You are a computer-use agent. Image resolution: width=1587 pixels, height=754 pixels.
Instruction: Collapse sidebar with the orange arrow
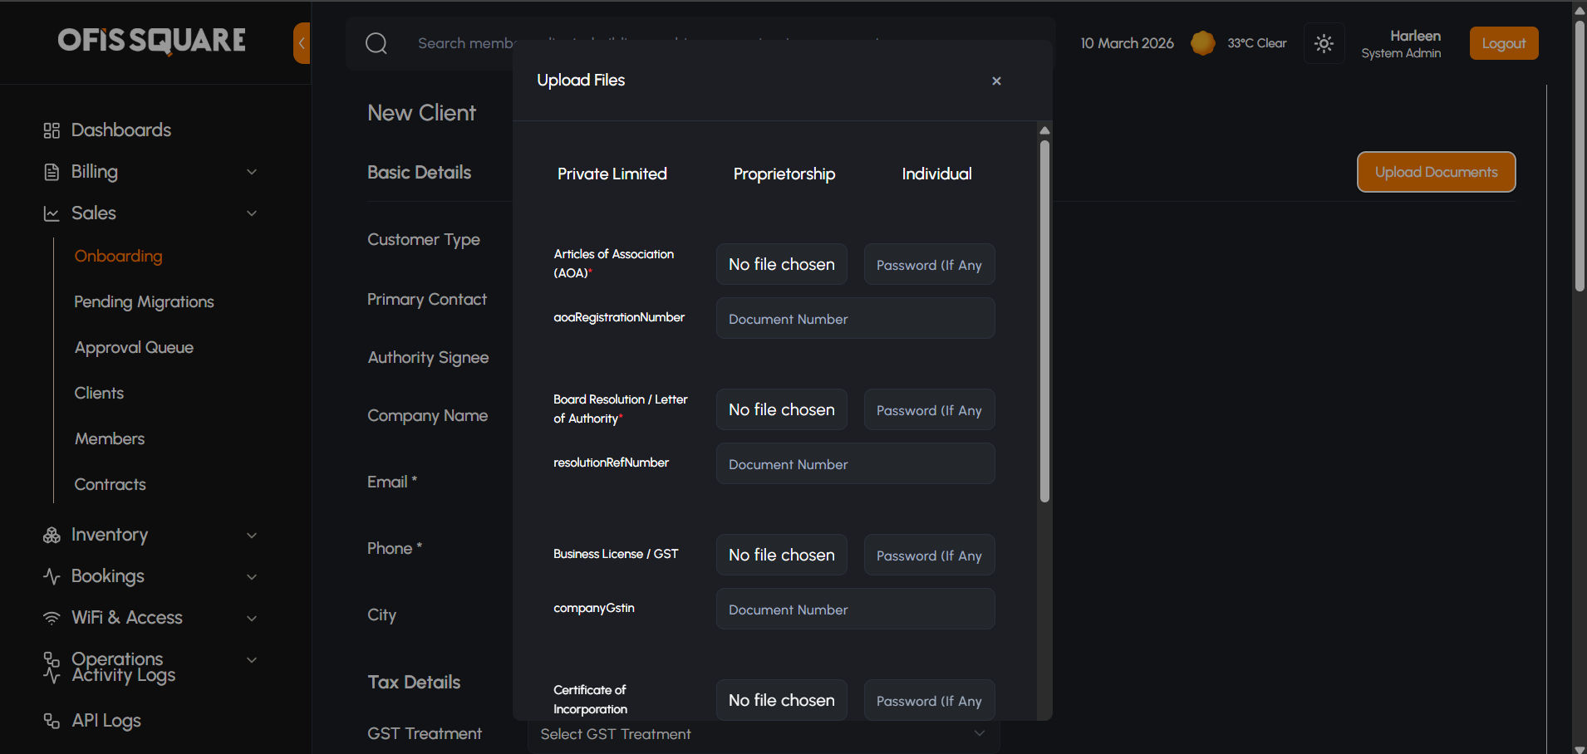click(302, 43)
